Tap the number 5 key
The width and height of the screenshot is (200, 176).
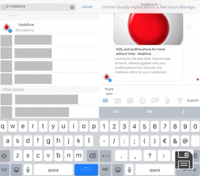point(144,127)
